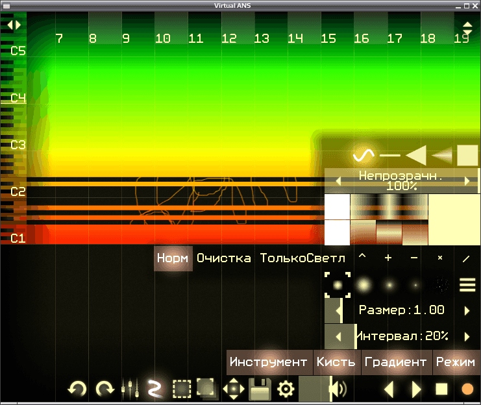The image size is (481, 405).
Task: Increase Интервал with the right arrow
Action: [467, 337]
